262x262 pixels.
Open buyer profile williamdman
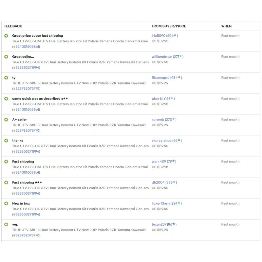[x=162, y=57]
